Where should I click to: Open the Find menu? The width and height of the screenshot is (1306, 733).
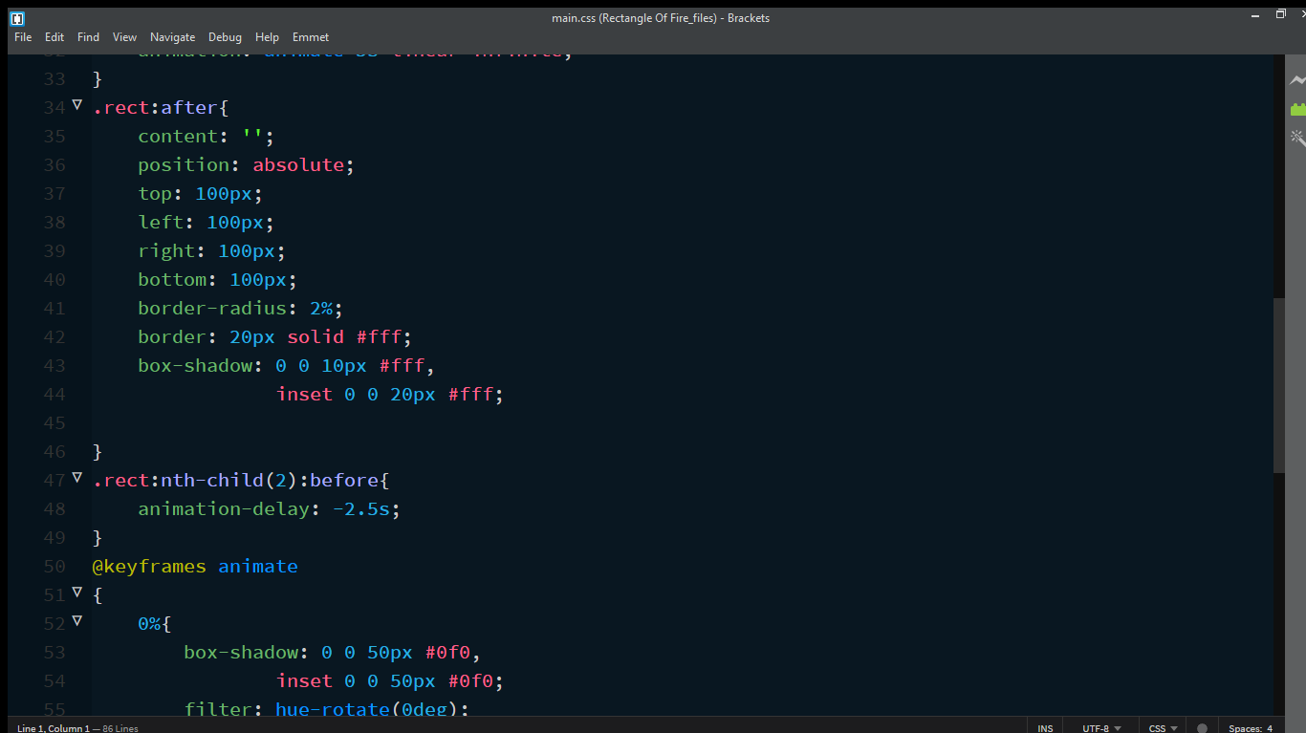pos(88,37)
